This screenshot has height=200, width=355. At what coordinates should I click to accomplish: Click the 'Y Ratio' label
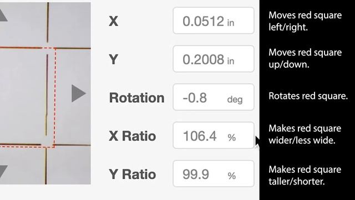click(133, 174)
